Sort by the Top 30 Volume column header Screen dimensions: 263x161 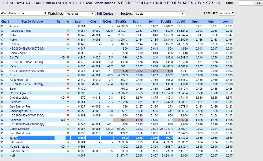(x=32, y=22)
